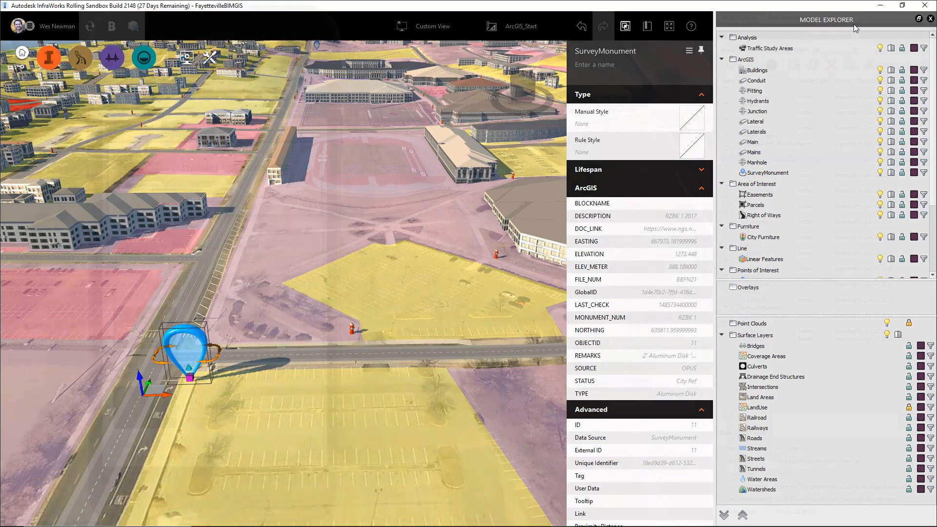
Task: Toggle visibility bulb for Traffic Study Areas
Action: click(x=880, y=48)
